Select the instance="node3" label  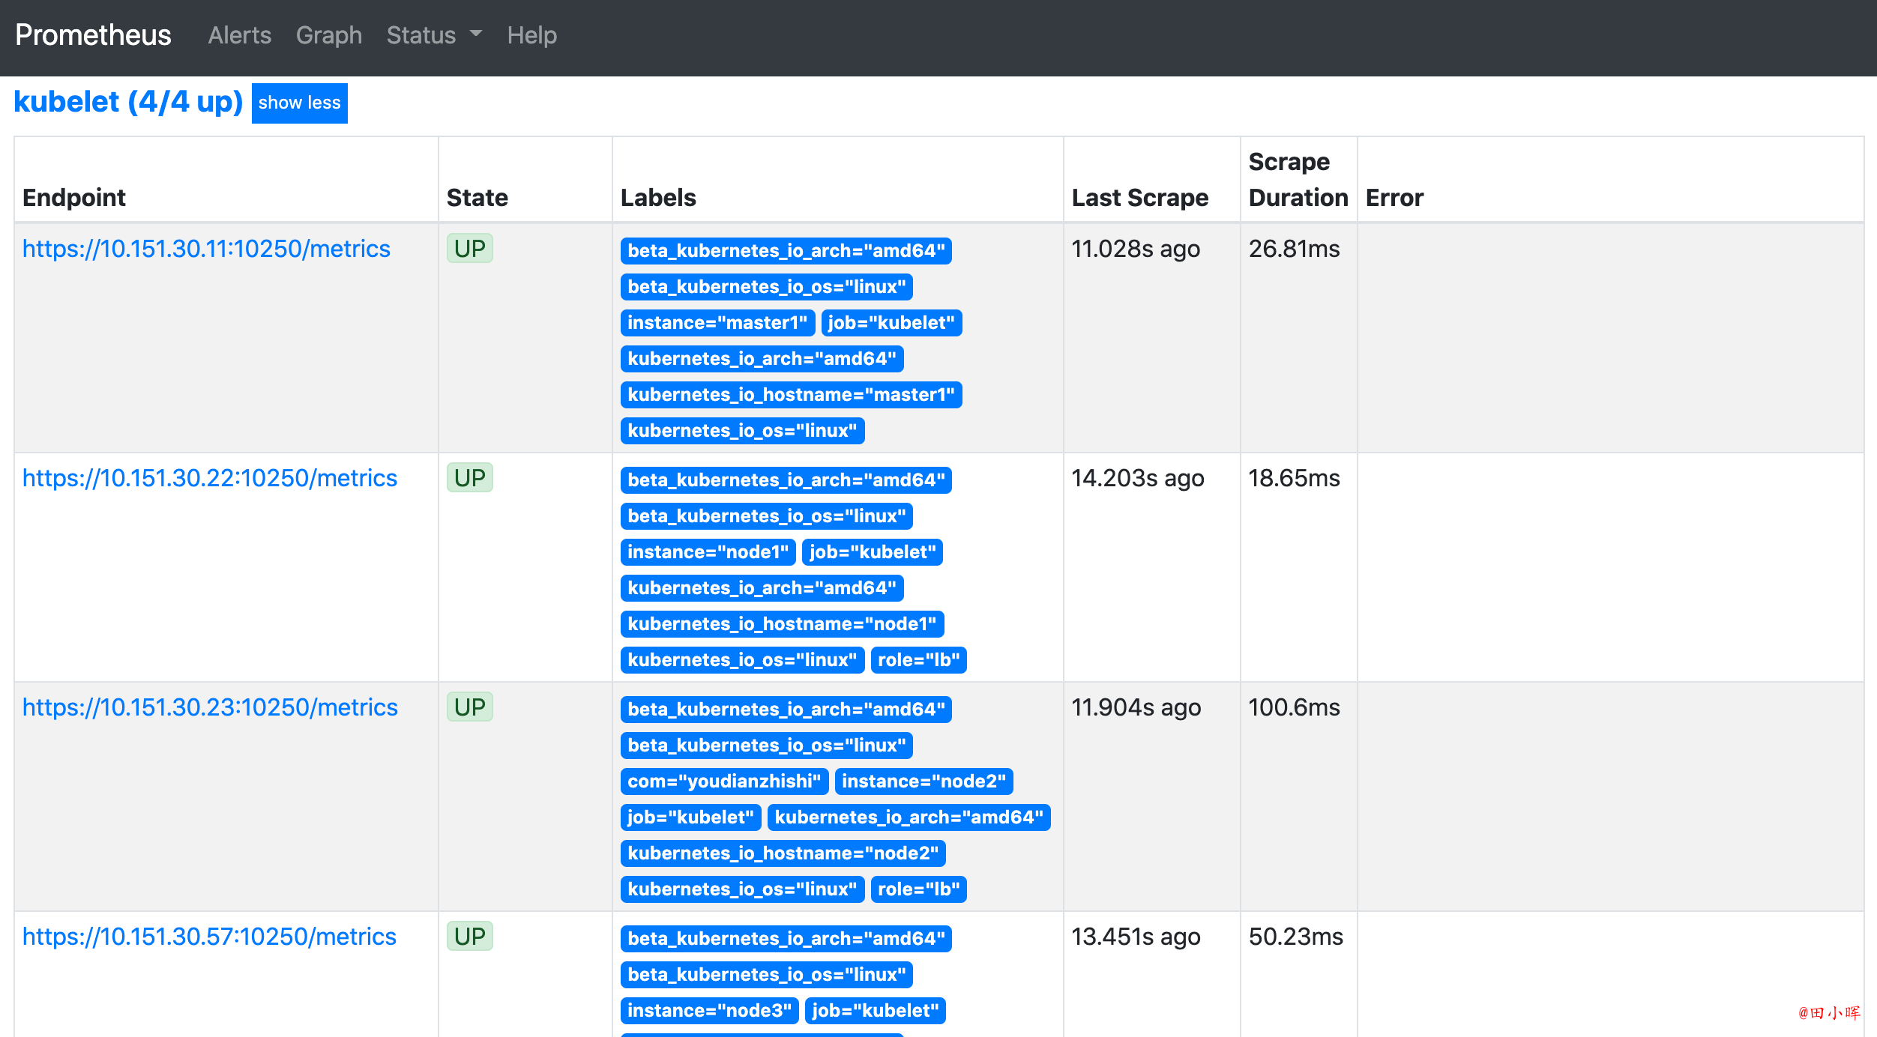(x=710, y=1011)
